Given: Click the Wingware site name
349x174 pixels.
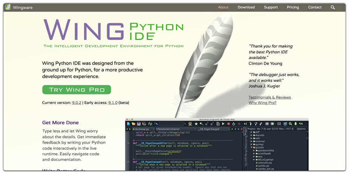Looking at the screenshot, I should (x=22, y=8).
